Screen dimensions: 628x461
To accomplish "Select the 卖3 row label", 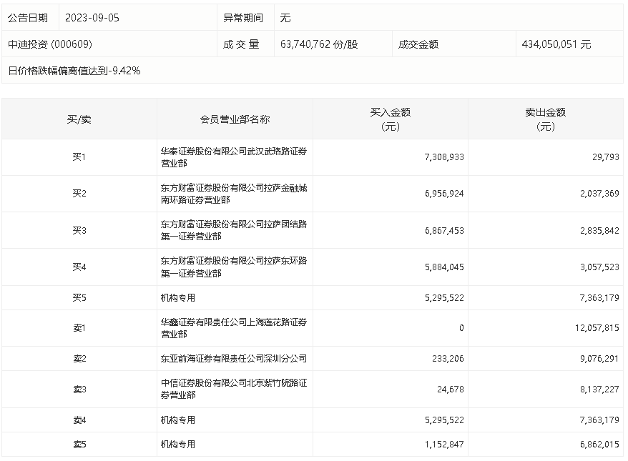I will 79,389.
